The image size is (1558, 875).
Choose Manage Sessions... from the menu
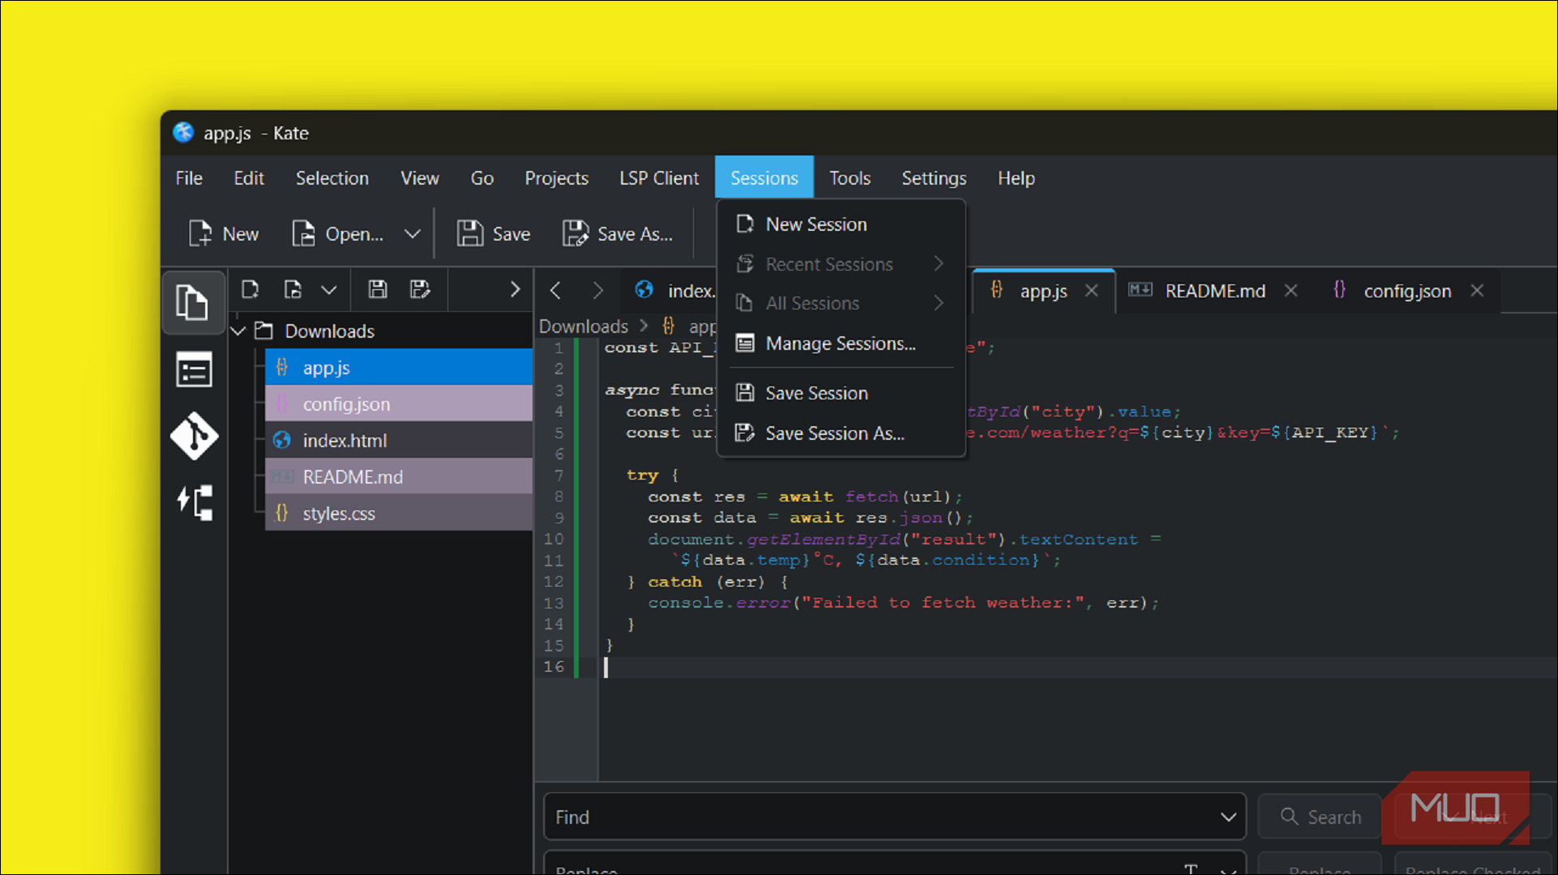841,344
